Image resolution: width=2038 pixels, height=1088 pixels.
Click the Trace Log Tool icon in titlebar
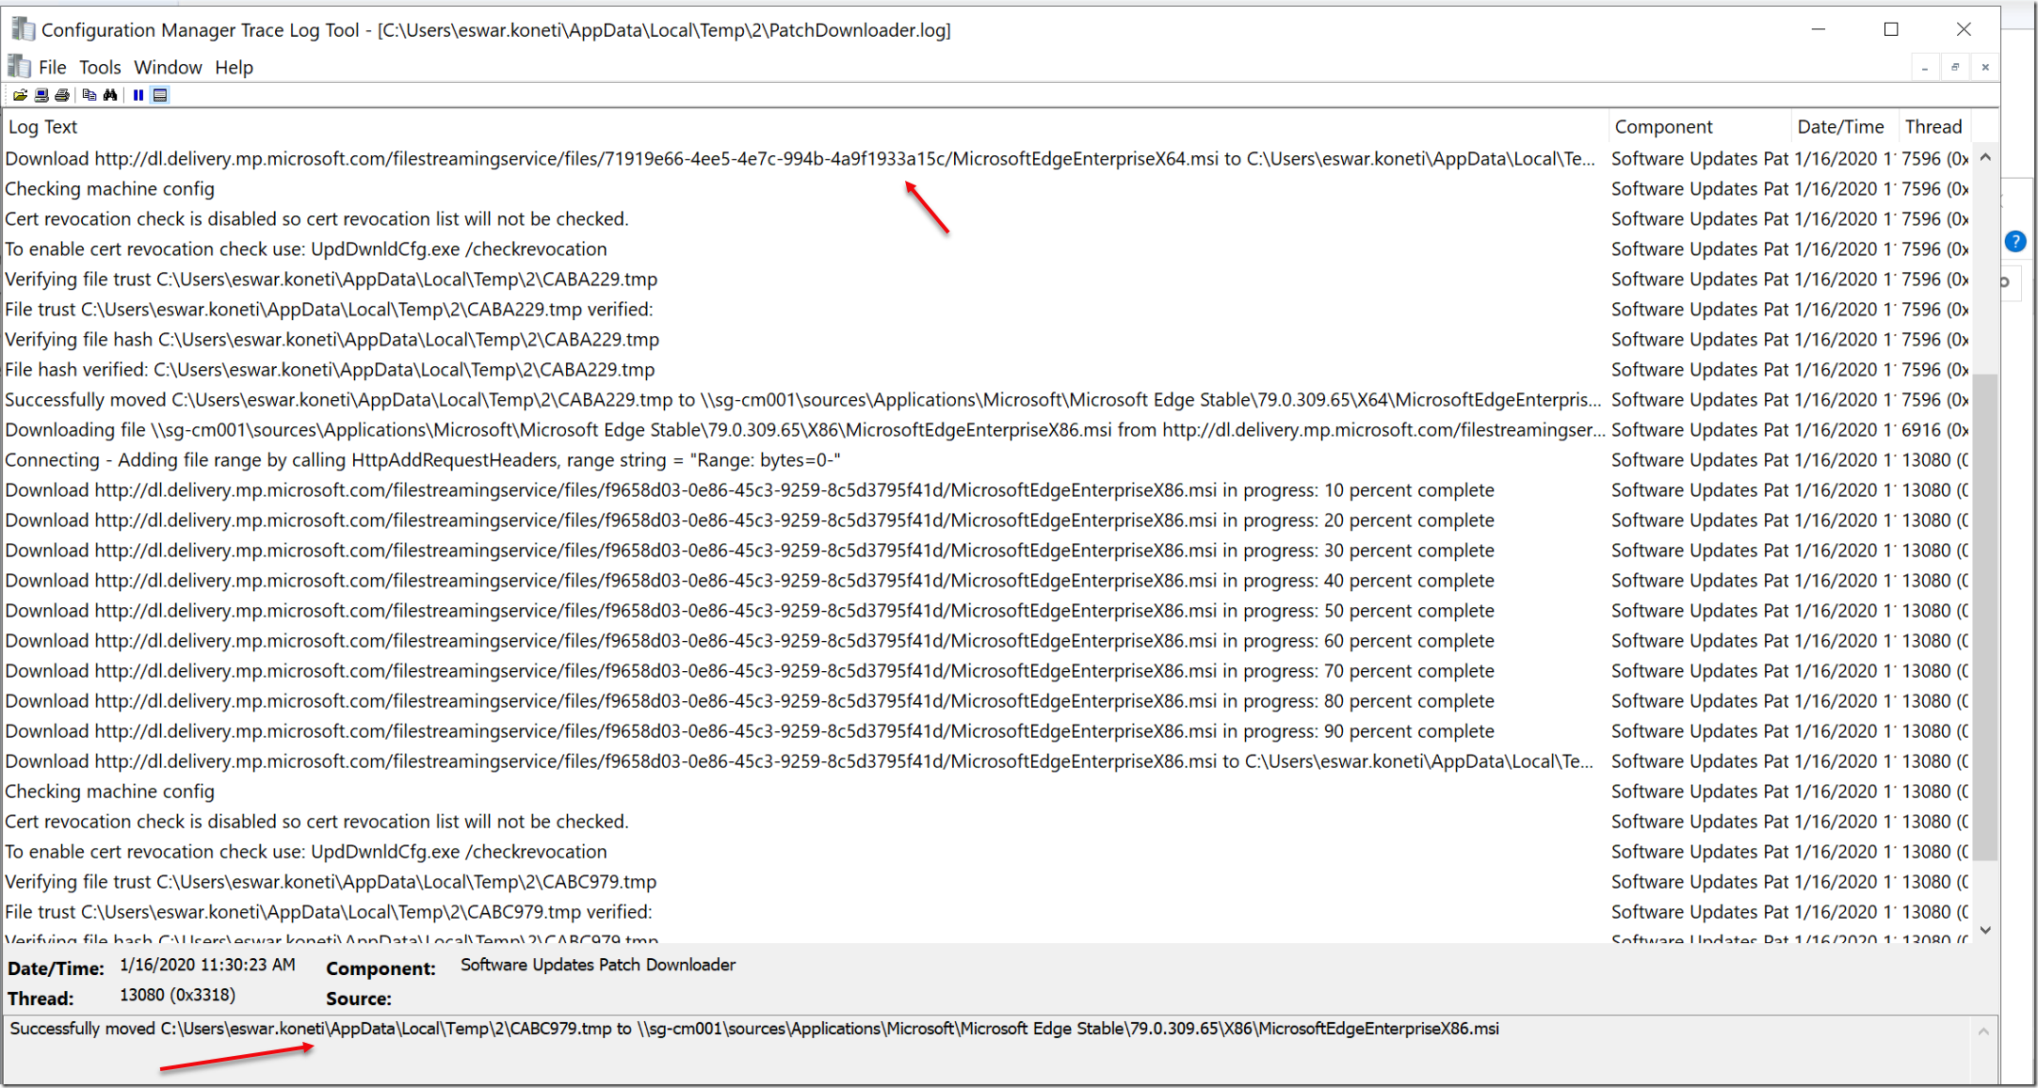point(22,29)
